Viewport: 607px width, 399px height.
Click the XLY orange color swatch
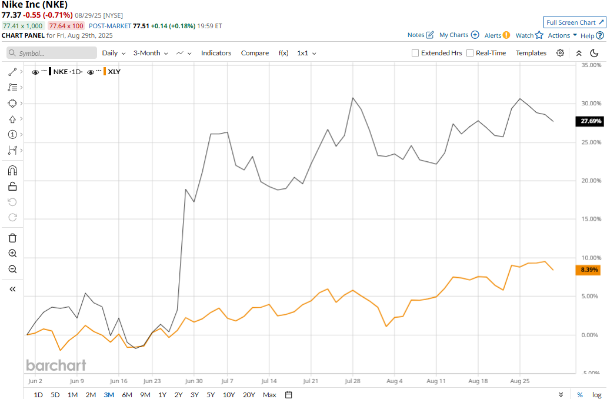pyautogui.click(x=105, y=72)
